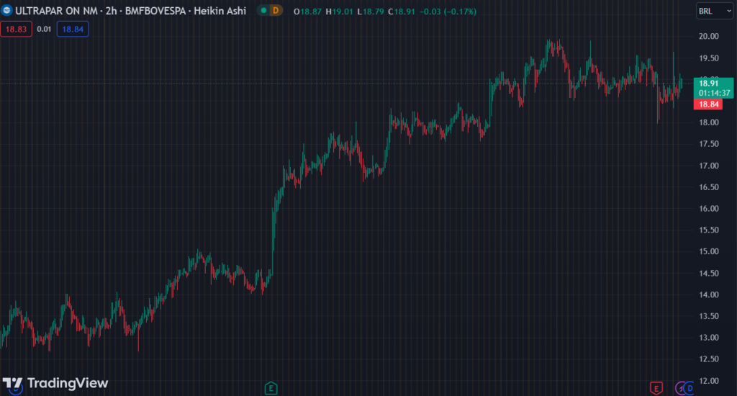The height and width of the screenshot is (396, 737).
Task: Click the C18.91 close value
Action: click(402, 12)
